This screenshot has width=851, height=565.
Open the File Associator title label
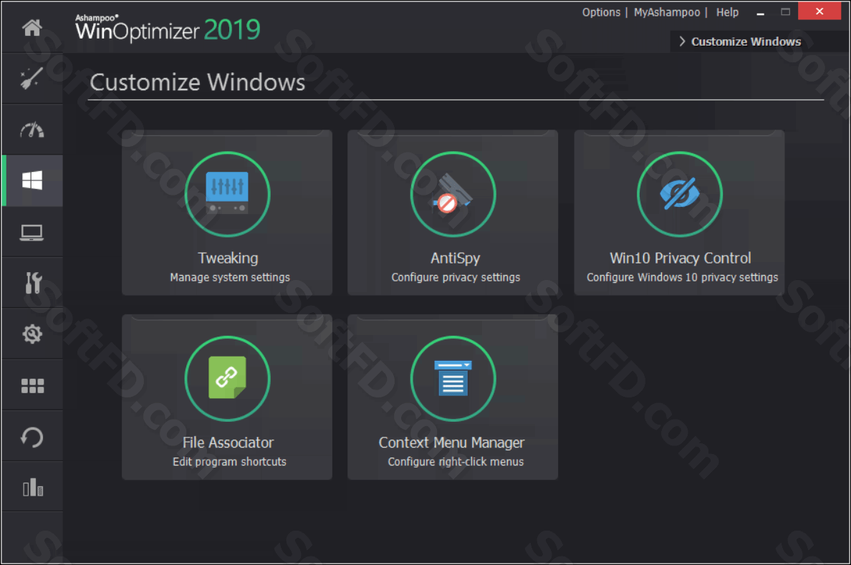click(228, 443)
